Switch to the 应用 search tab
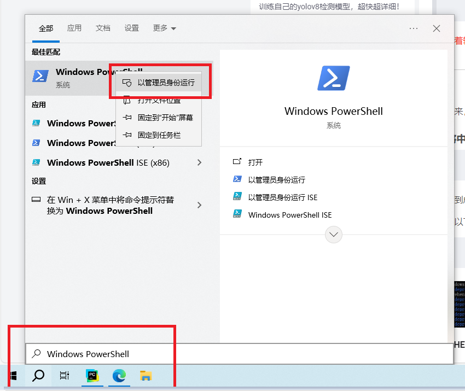Image resolution: width=465 pixels, height=391 pixels. (x=74, y=28)
